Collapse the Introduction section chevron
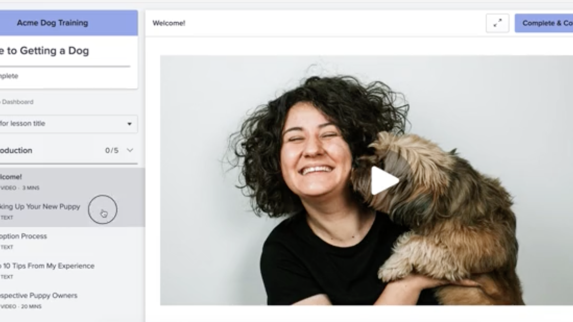 (x=130, y=150)
